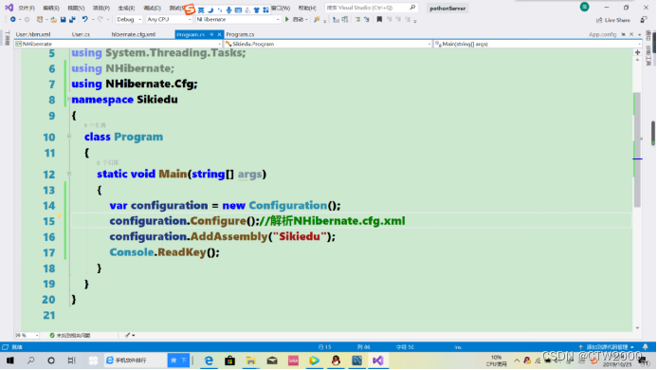657x370 pixels.
Task: Click the Live Share button label
Action: pos(617,20)
